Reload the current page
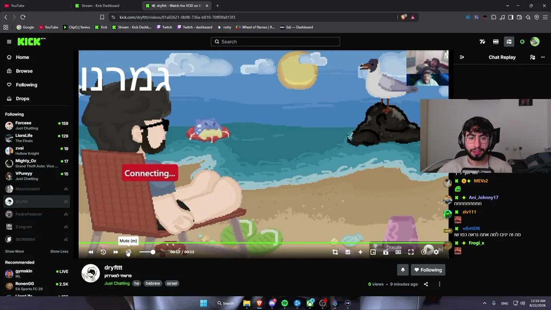551x310 pixels. point(23,17)
